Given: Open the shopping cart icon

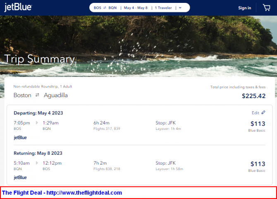Looking at the screenshot, I should click(267, 7).
